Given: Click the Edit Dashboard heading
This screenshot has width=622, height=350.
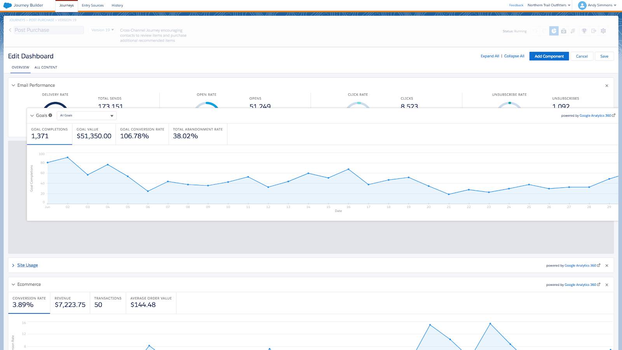Looking at the screenshot, I should (31, 56).
